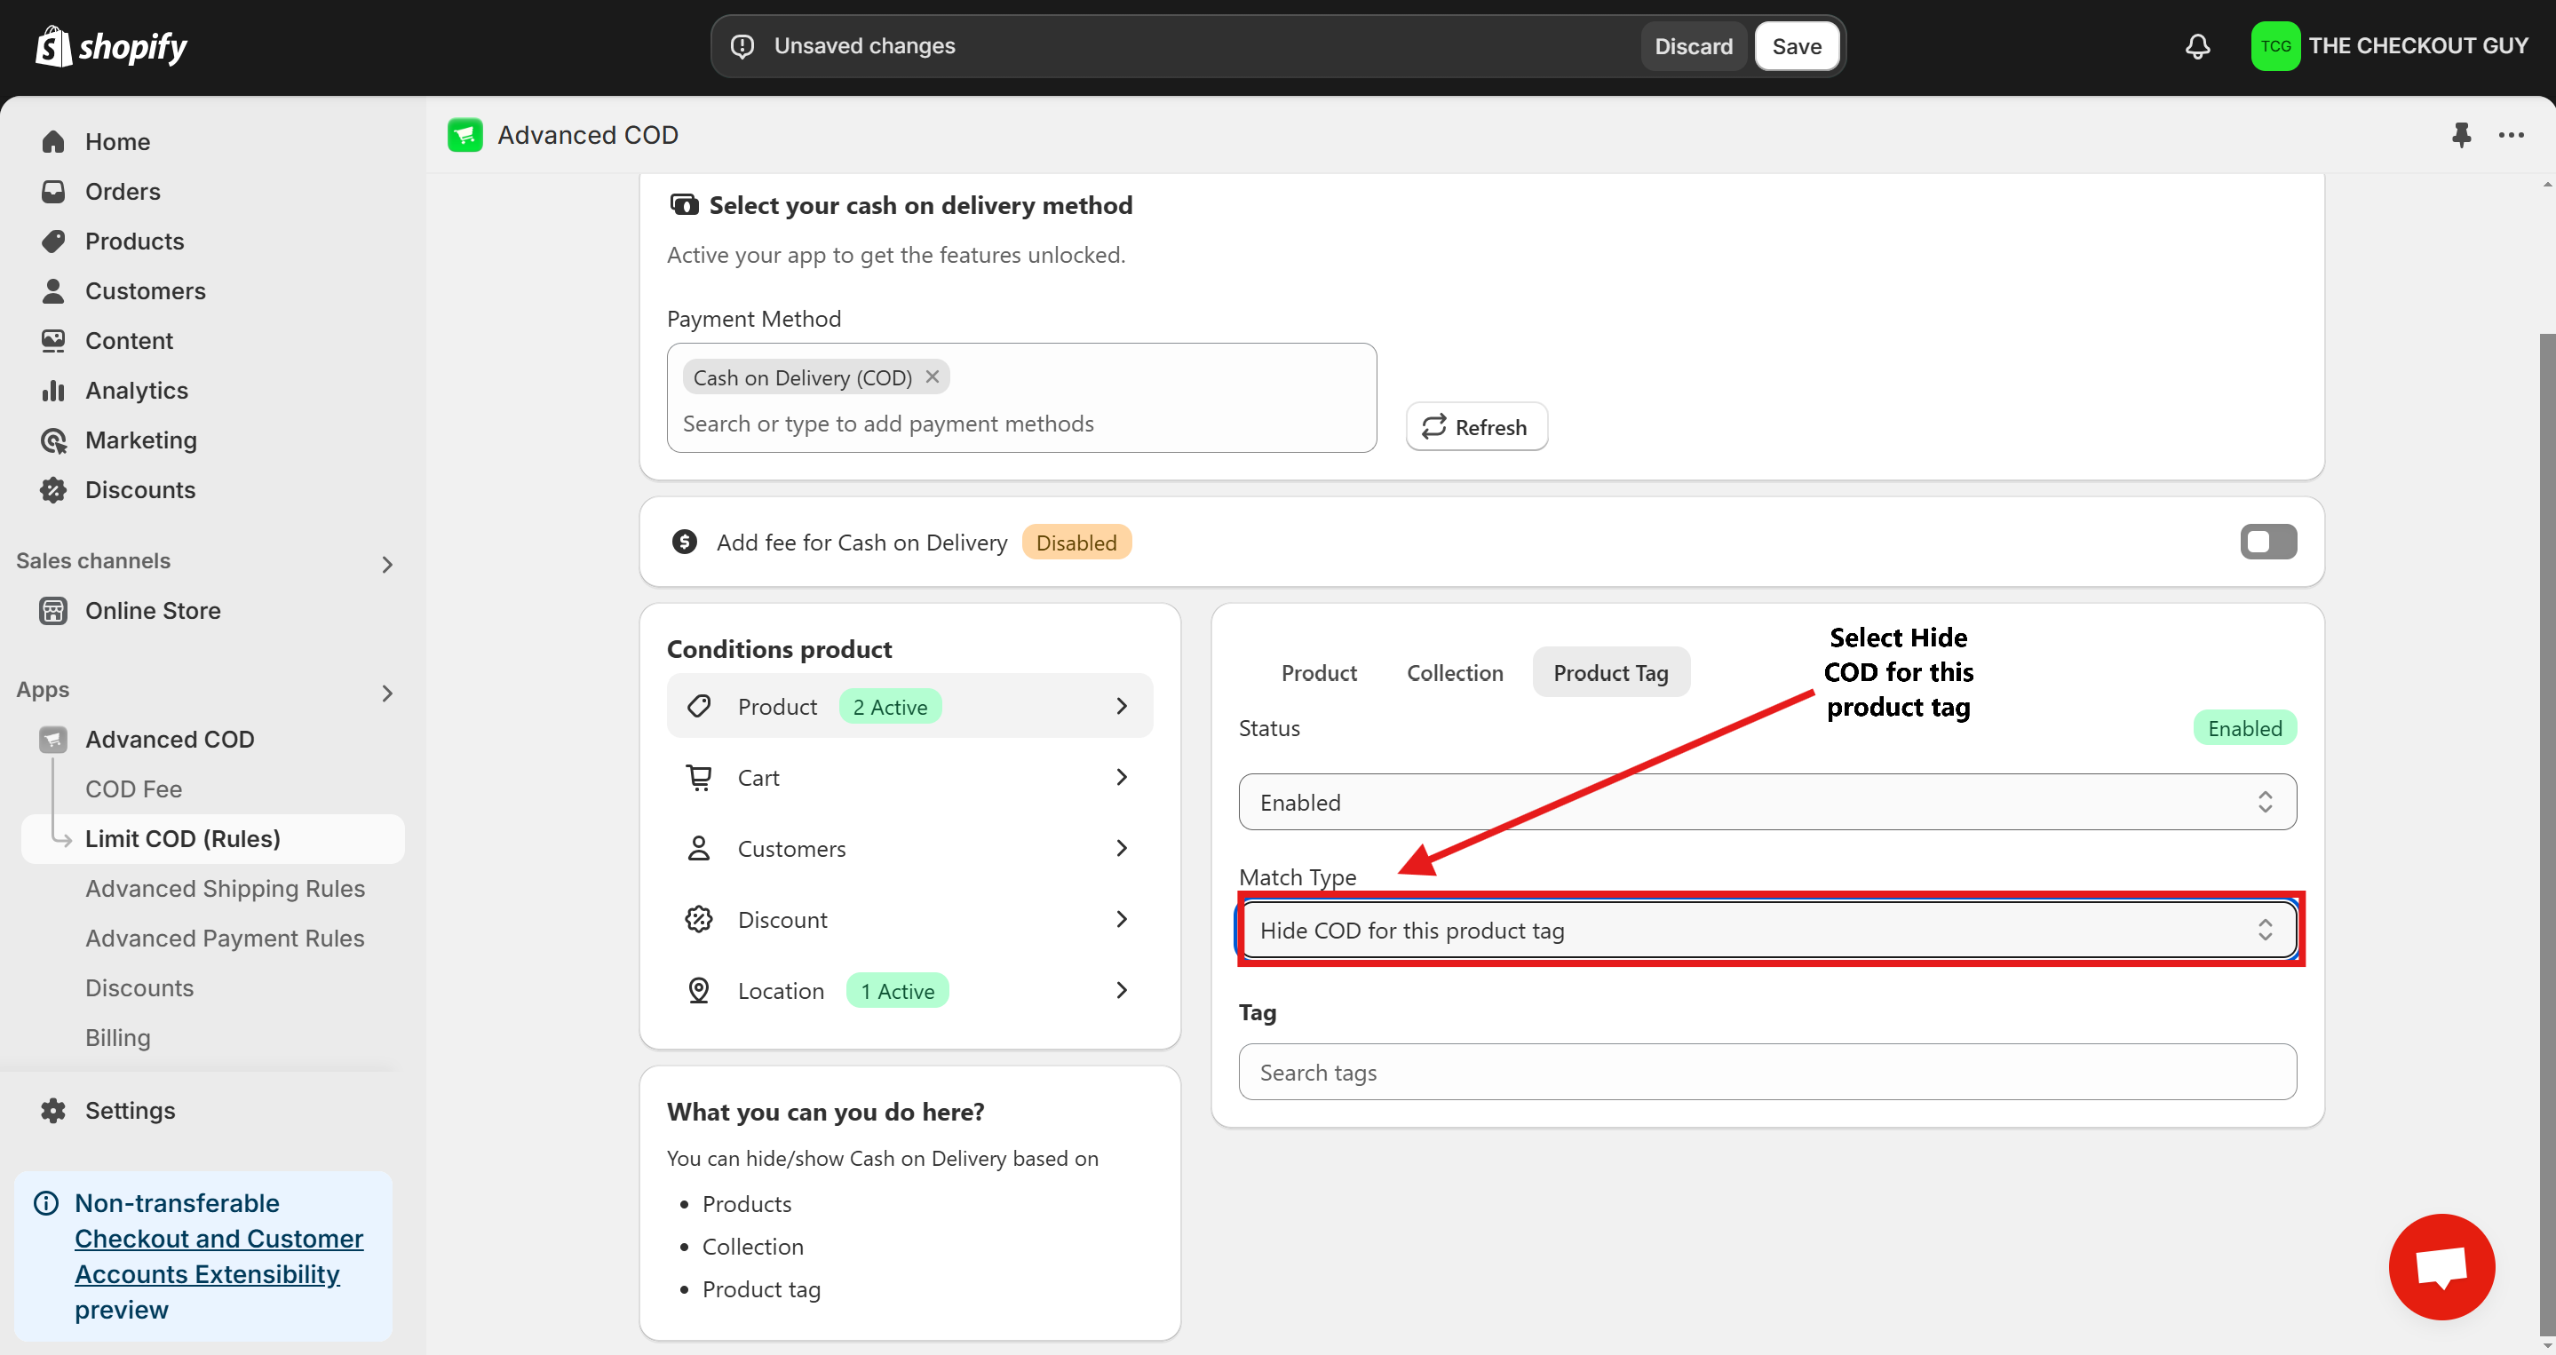The height and width of the screenshot is (1355, 2556).
Task: Discard unsaved changes
Action: [1693, 45]
